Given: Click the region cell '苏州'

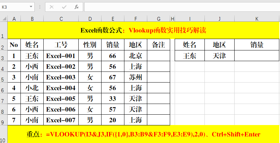Looking at the screenshot, I should click(136, 77).
